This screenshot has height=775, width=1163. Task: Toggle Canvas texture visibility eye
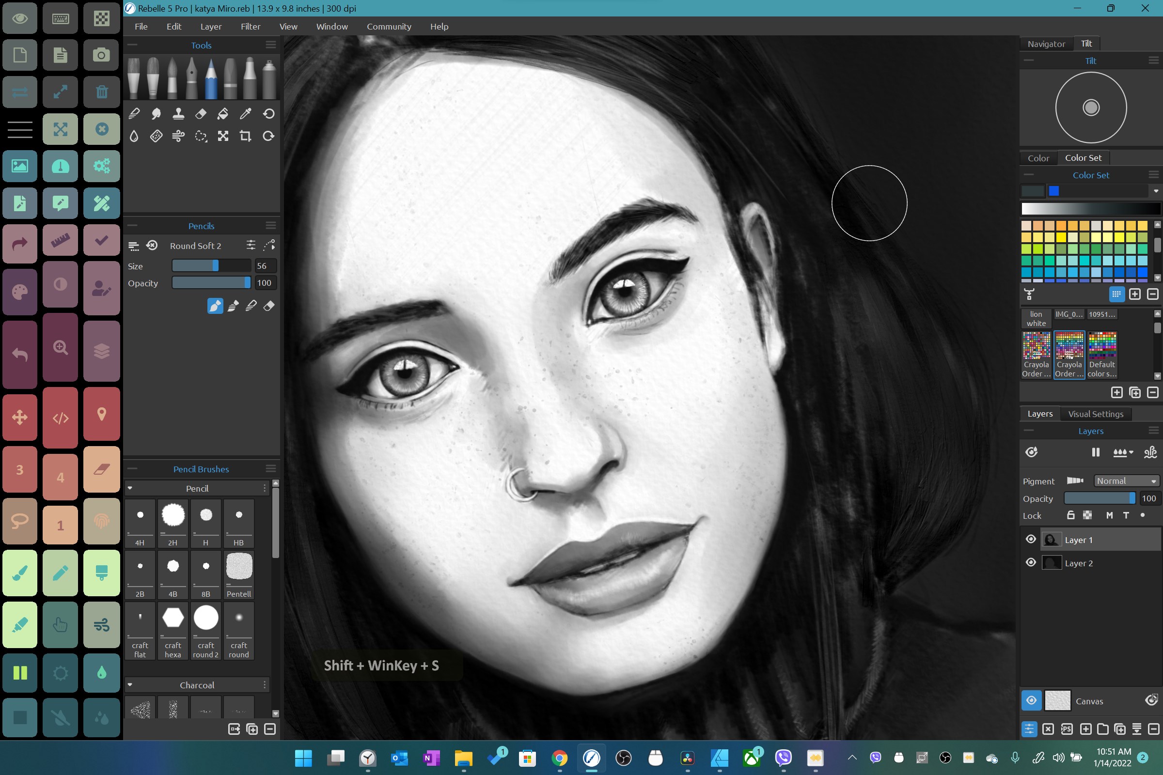coord(1031,700)
